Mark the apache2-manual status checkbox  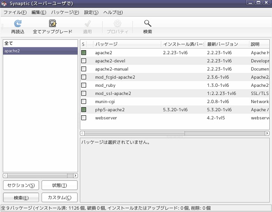click(x=84, y=69)
